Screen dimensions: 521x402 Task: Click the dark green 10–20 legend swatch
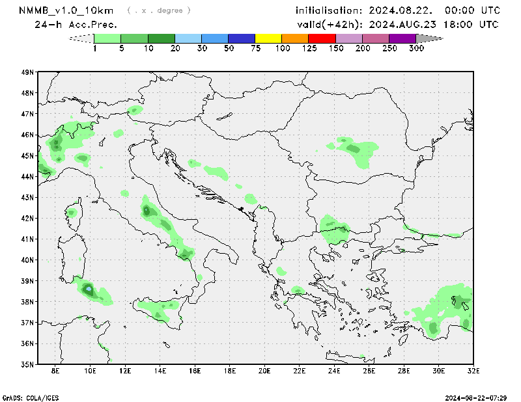click(162, 38)
